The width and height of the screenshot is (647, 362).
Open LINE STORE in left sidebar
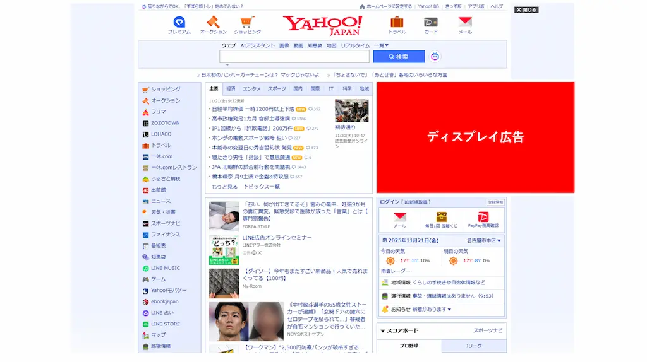tap(165, 324)
